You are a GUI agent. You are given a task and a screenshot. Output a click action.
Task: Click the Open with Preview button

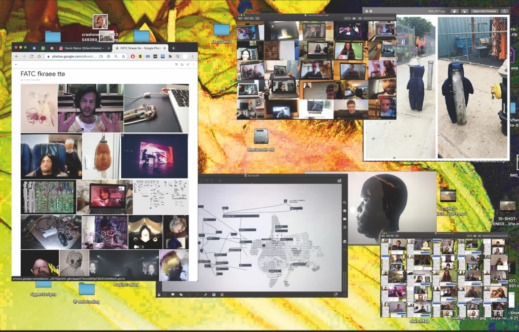[484, 11]
